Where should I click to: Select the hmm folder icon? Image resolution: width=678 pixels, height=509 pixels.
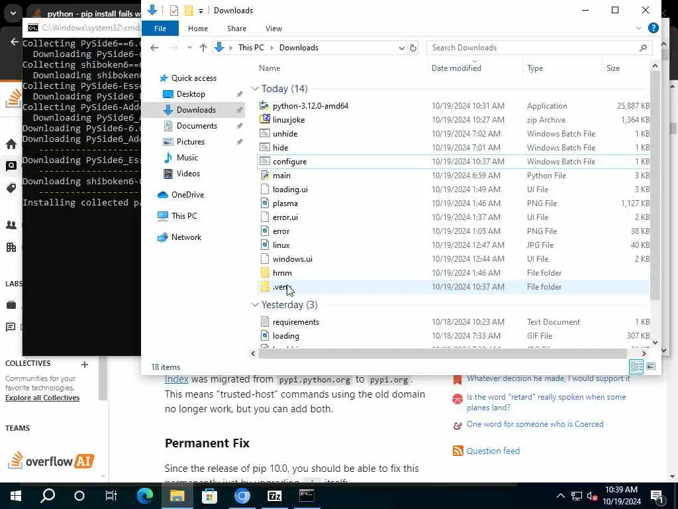coord(264,272)
